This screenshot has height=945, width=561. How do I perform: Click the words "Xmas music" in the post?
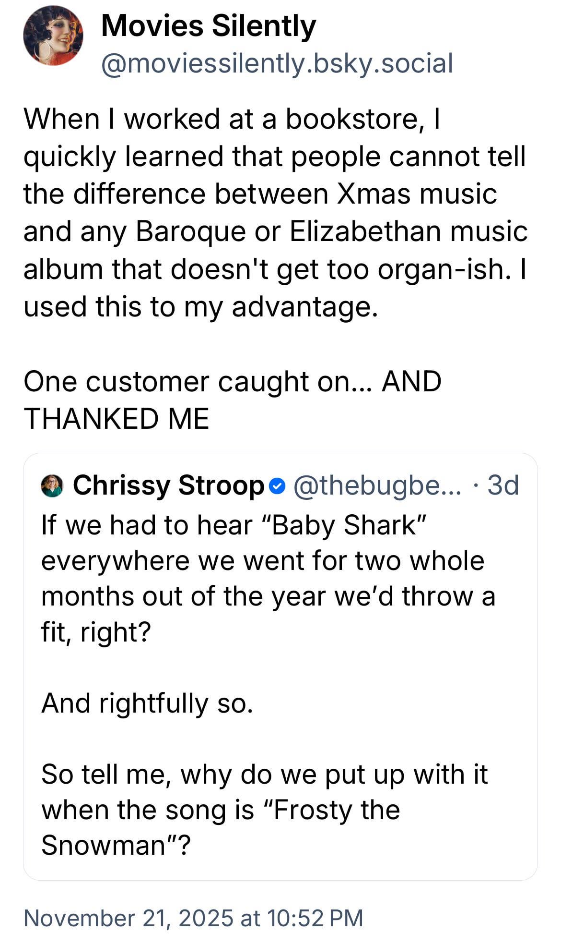[x=416, y=194]
